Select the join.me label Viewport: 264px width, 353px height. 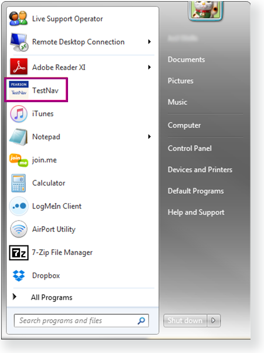click(45, 160)
